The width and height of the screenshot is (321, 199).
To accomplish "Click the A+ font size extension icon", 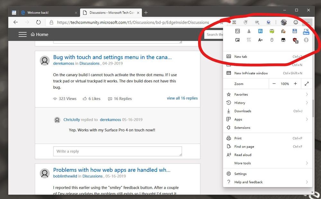I will pyautogui.click(x=260, y=40).
